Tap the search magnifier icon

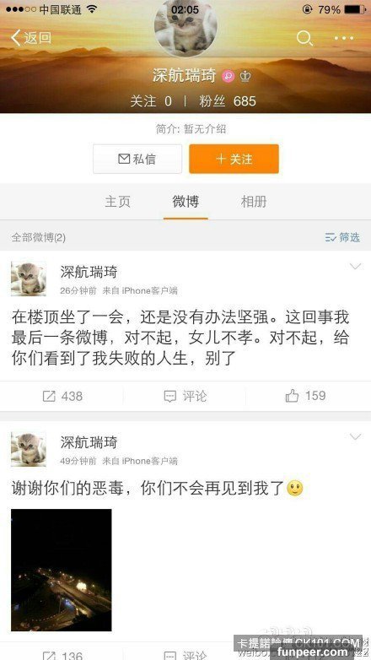coord(304,38)
